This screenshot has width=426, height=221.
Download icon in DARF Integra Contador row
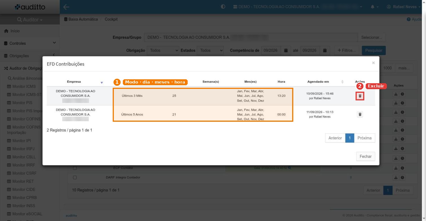[396, 177]
